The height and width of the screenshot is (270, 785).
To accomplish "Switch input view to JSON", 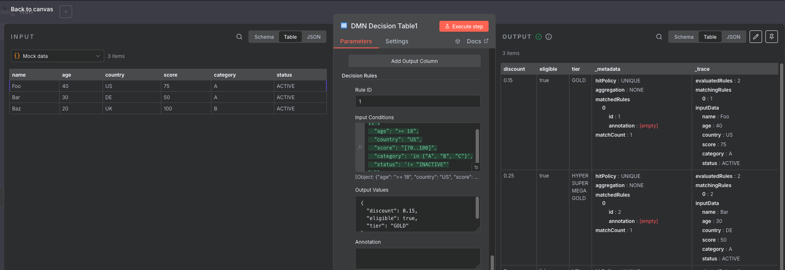I will pos(313,37).
